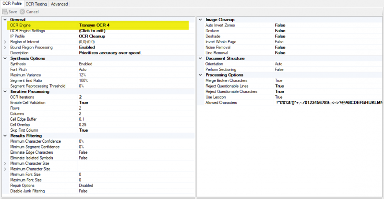Click the Line Removal False value

280,53
